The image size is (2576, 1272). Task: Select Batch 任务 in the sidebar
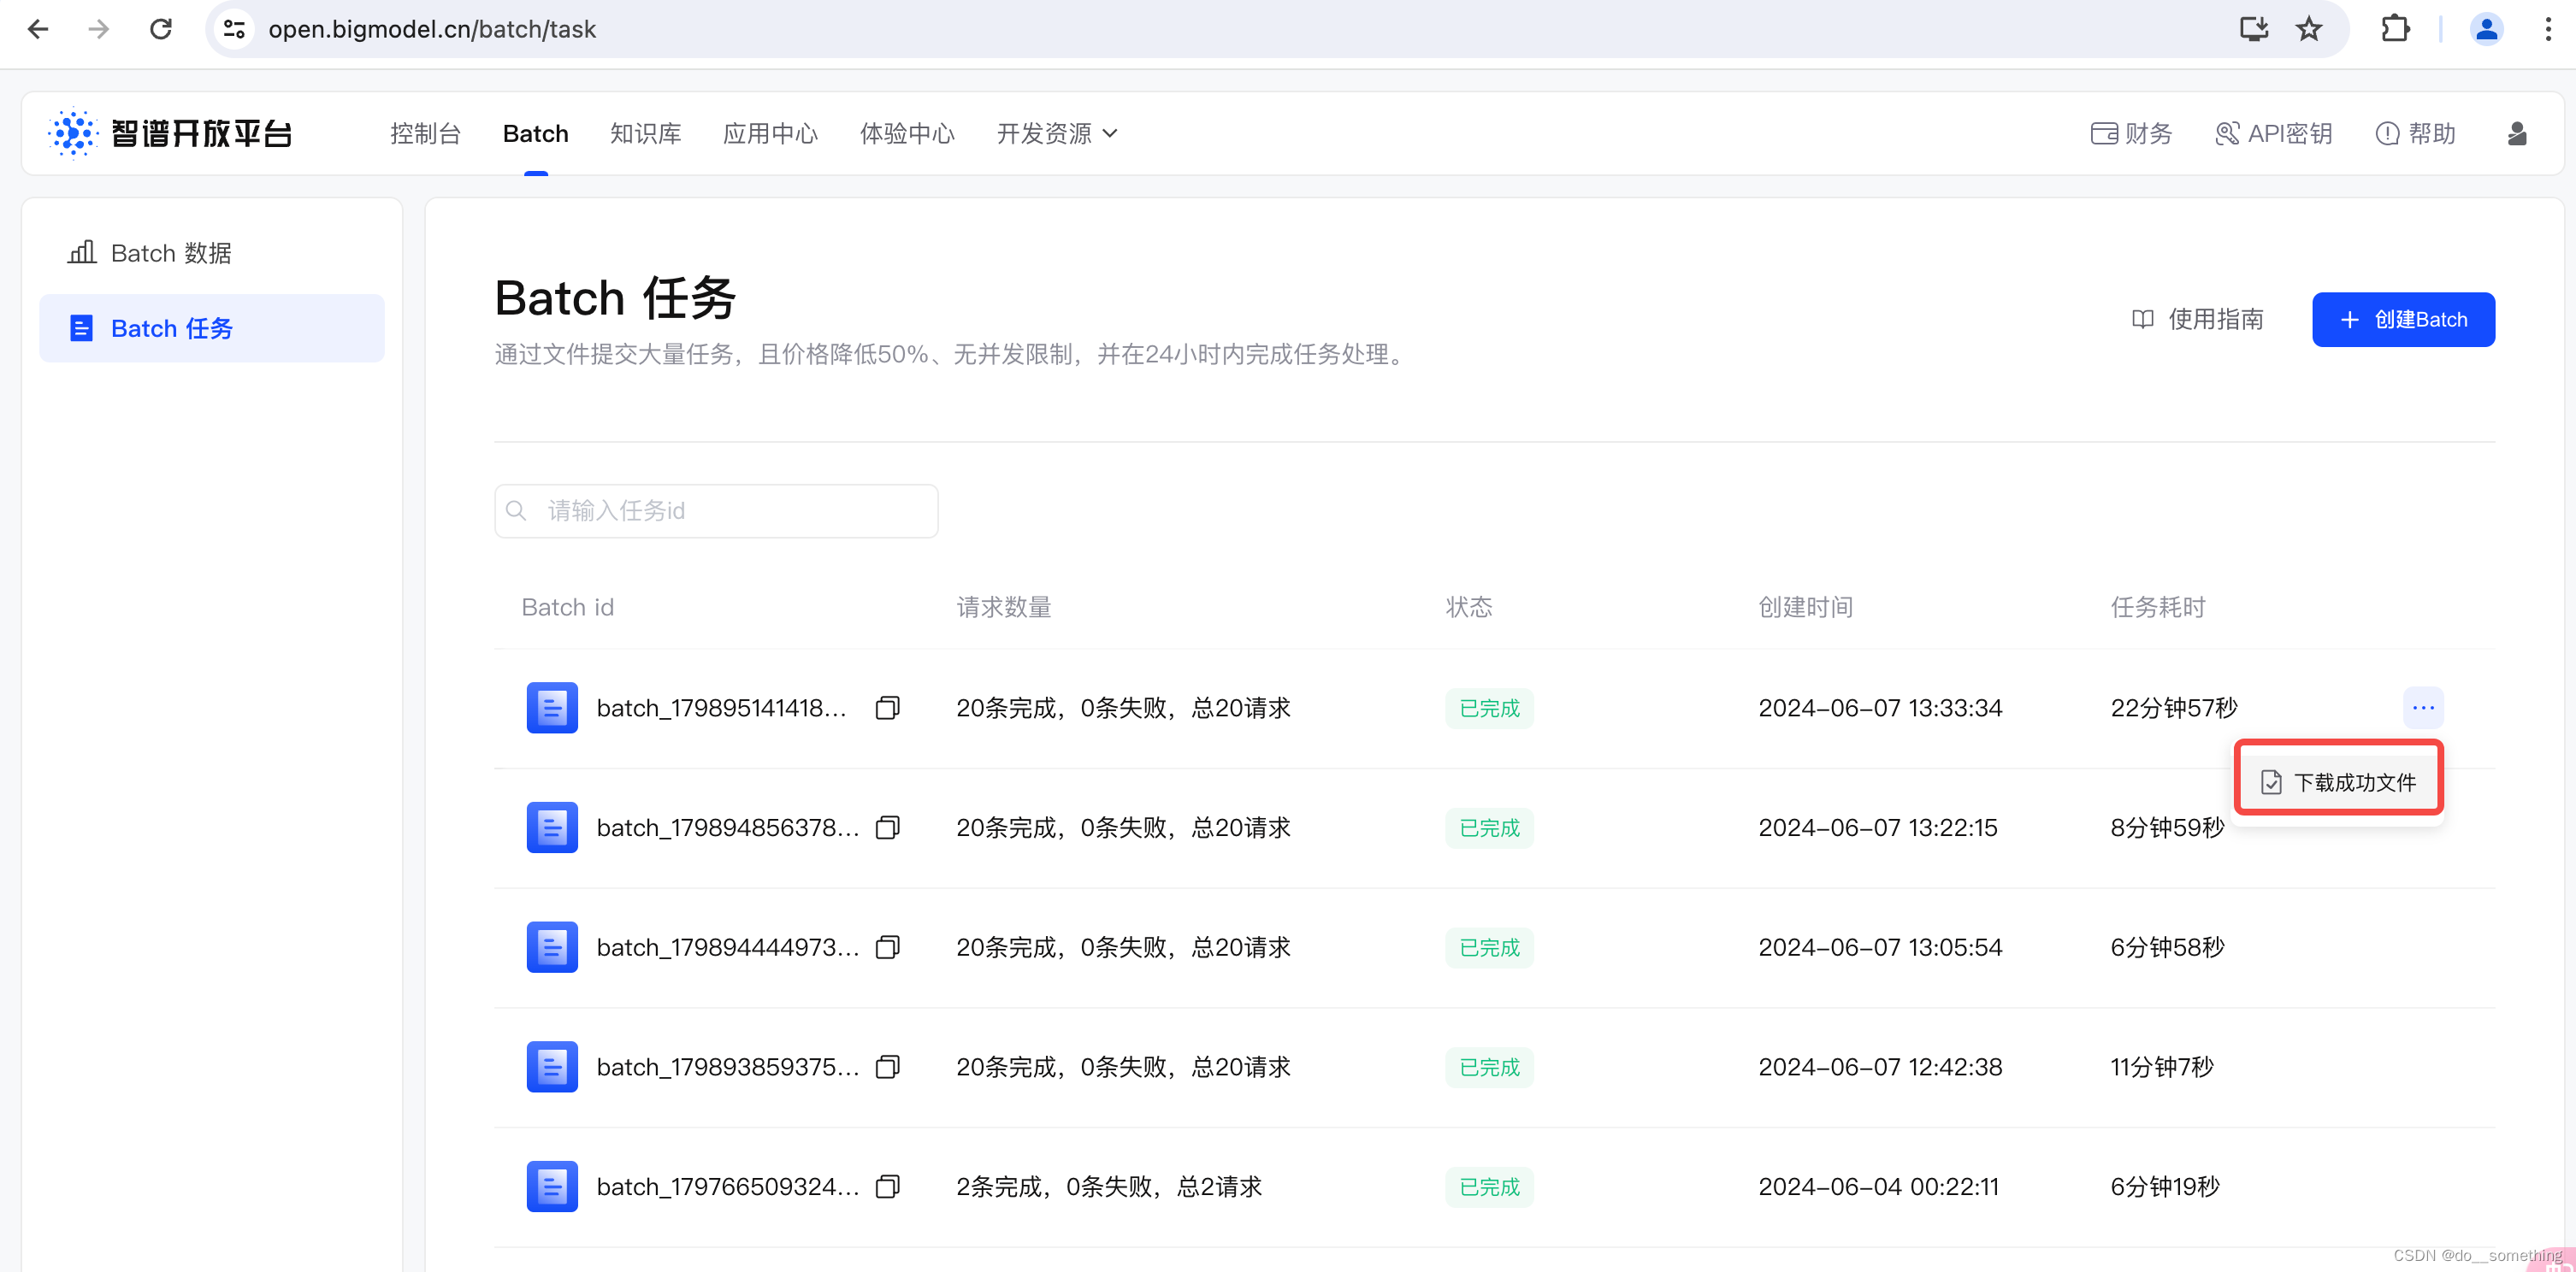tap(171, 327)
